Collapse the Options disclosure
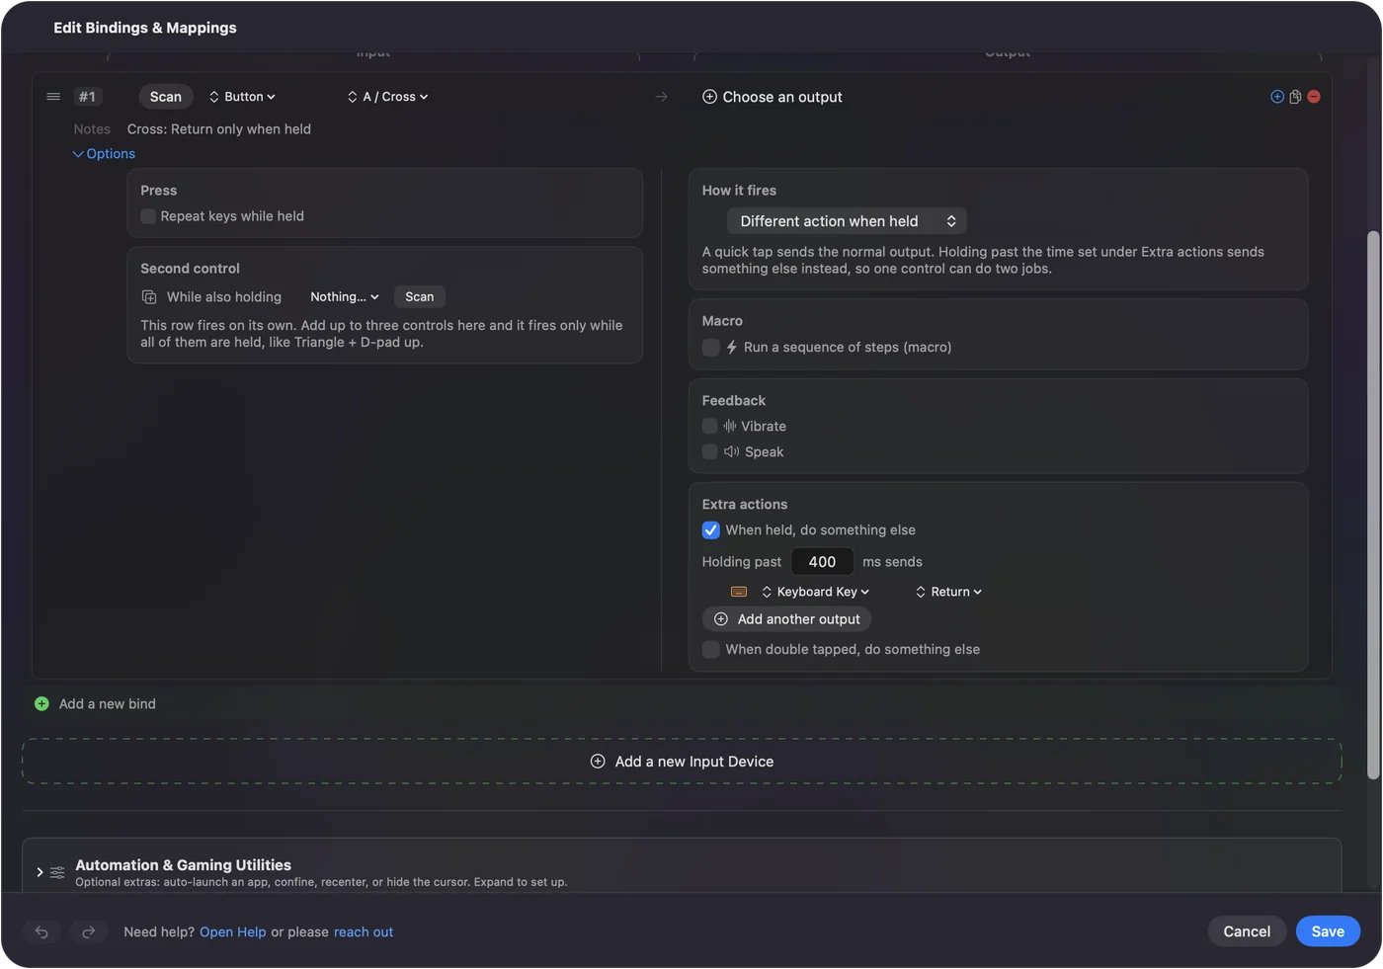This screenshot has width=1383, height=969. pyautogui.click(x=104, y=154)
